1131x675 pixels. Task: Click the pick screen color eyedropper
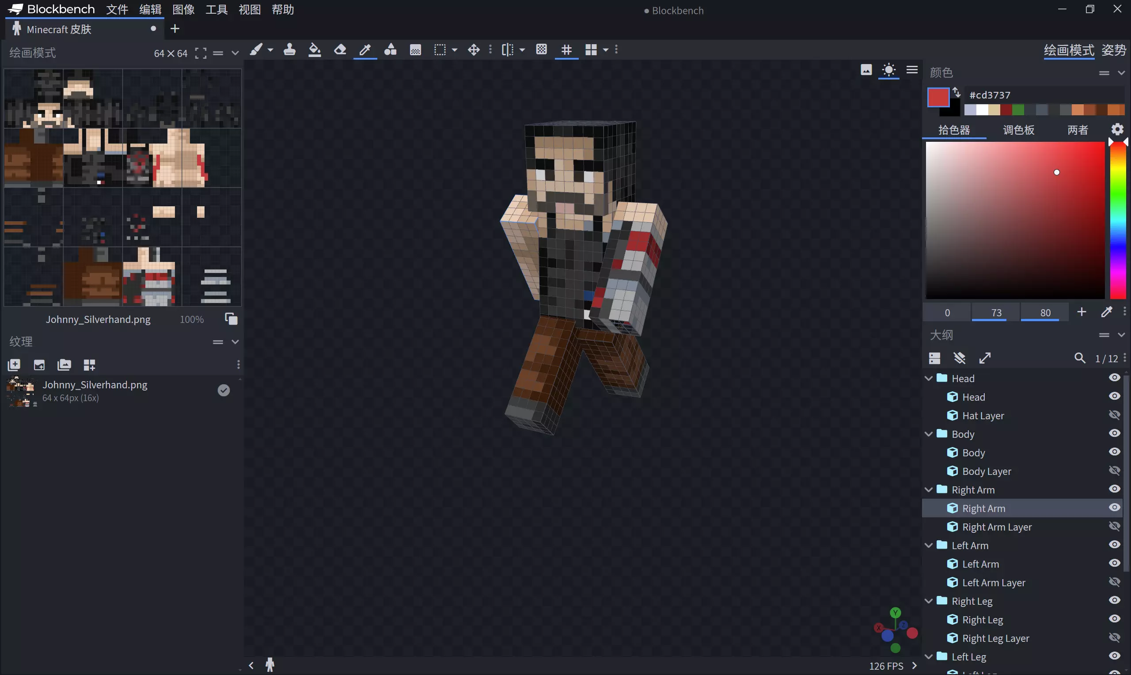(x=1106, y=312)
